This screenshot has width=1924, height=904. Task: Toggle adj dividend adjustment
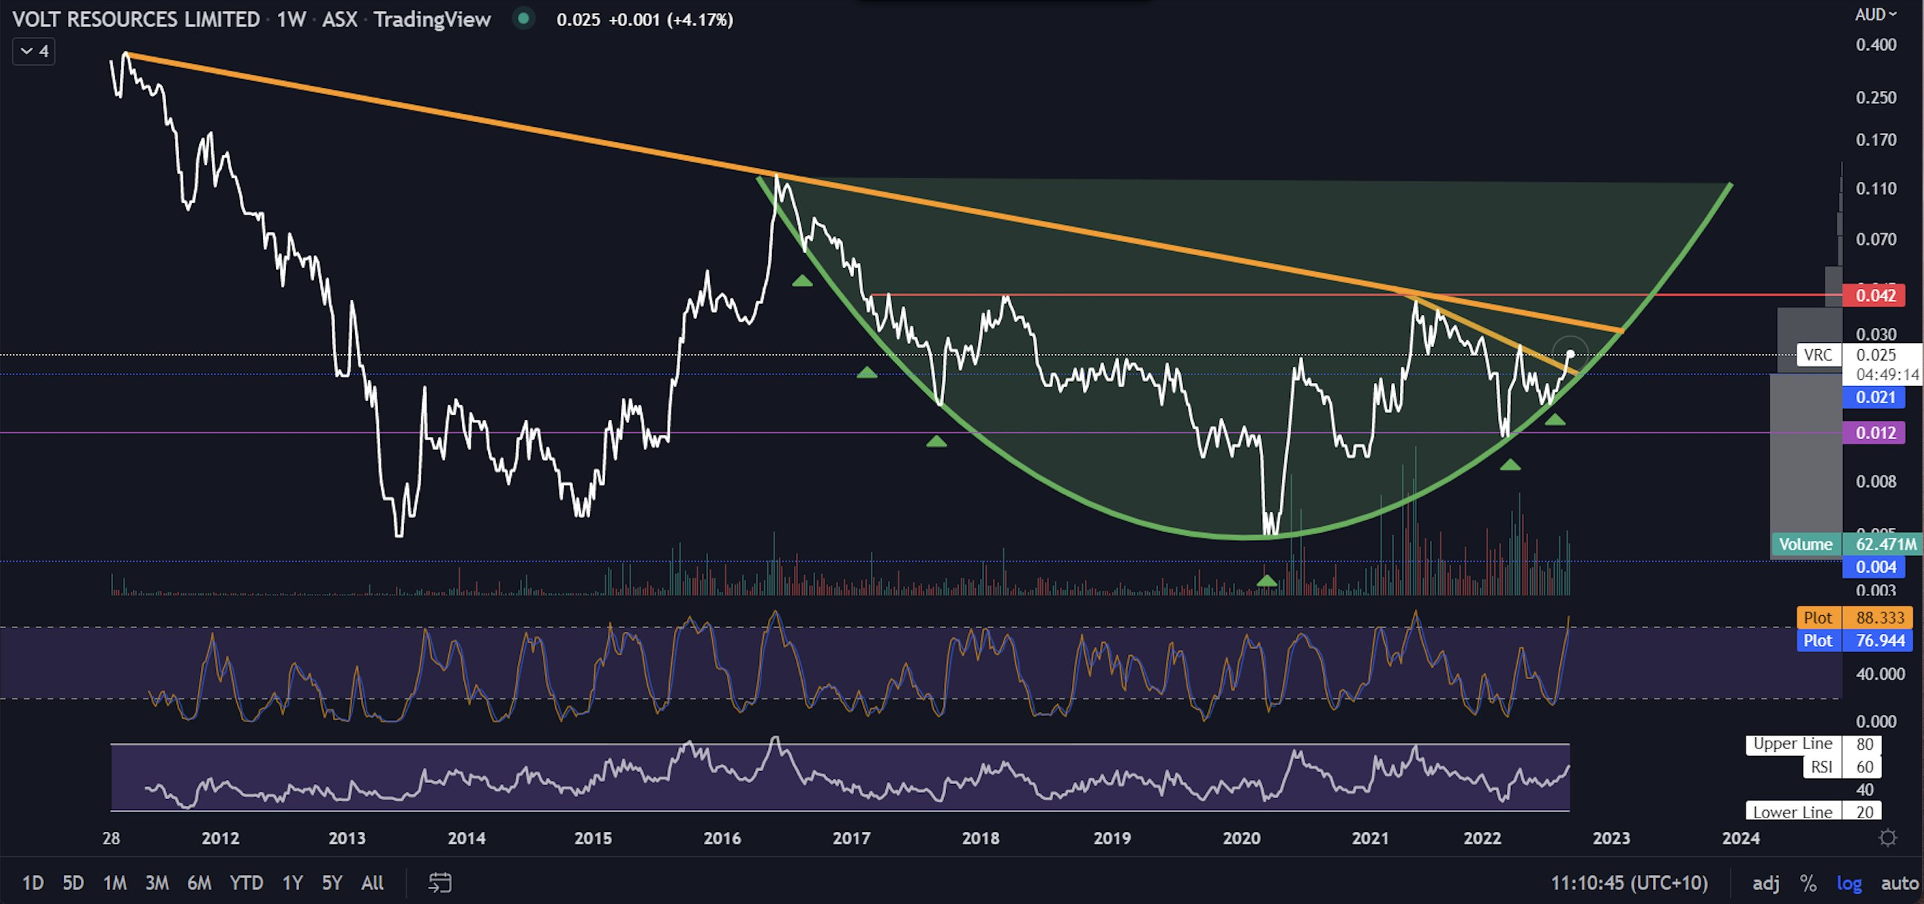point(1765,883)
